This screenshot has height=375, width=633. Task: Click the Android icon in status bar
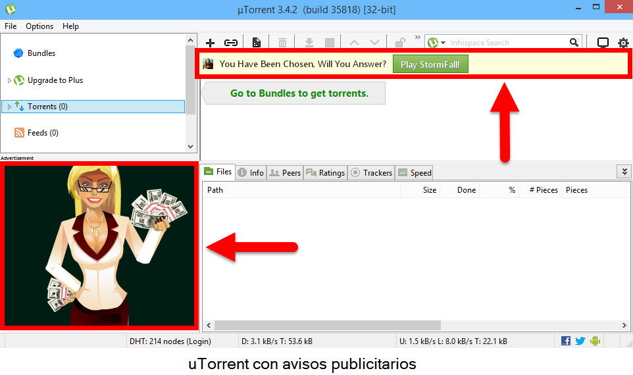(x=595, y=341)
